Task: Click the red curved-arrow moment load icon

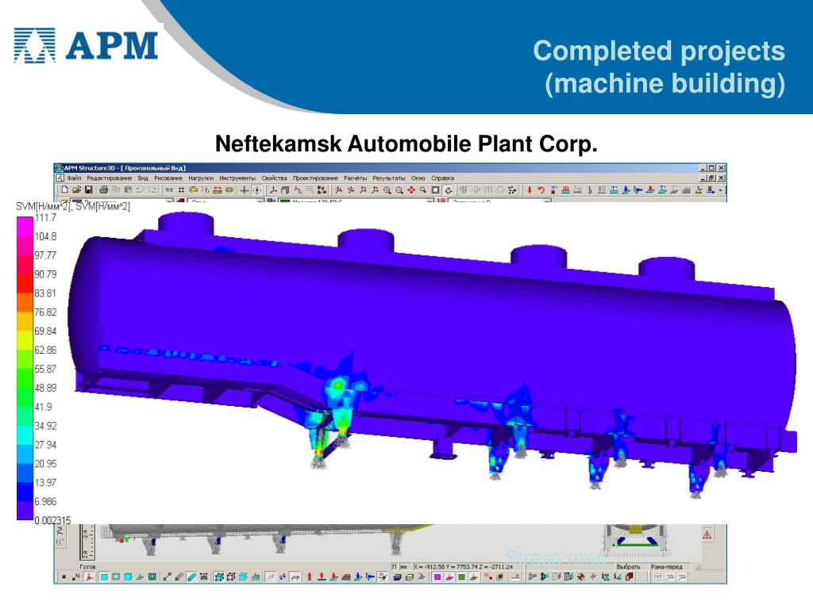Action: 541,190
